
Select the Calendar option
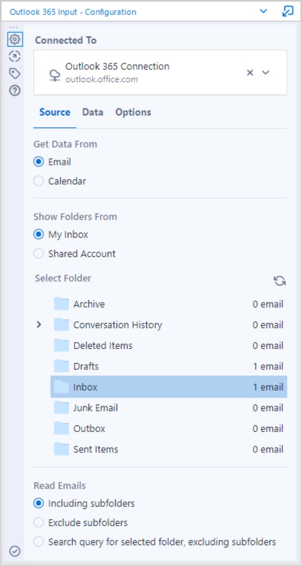[39, 181]
